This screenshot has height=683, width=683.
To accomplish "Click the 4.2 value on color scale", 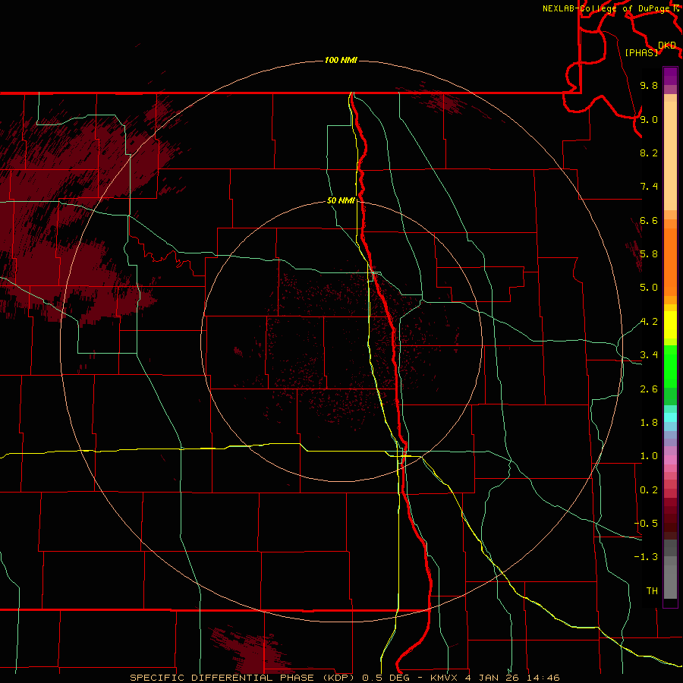I will click(649, 322).
